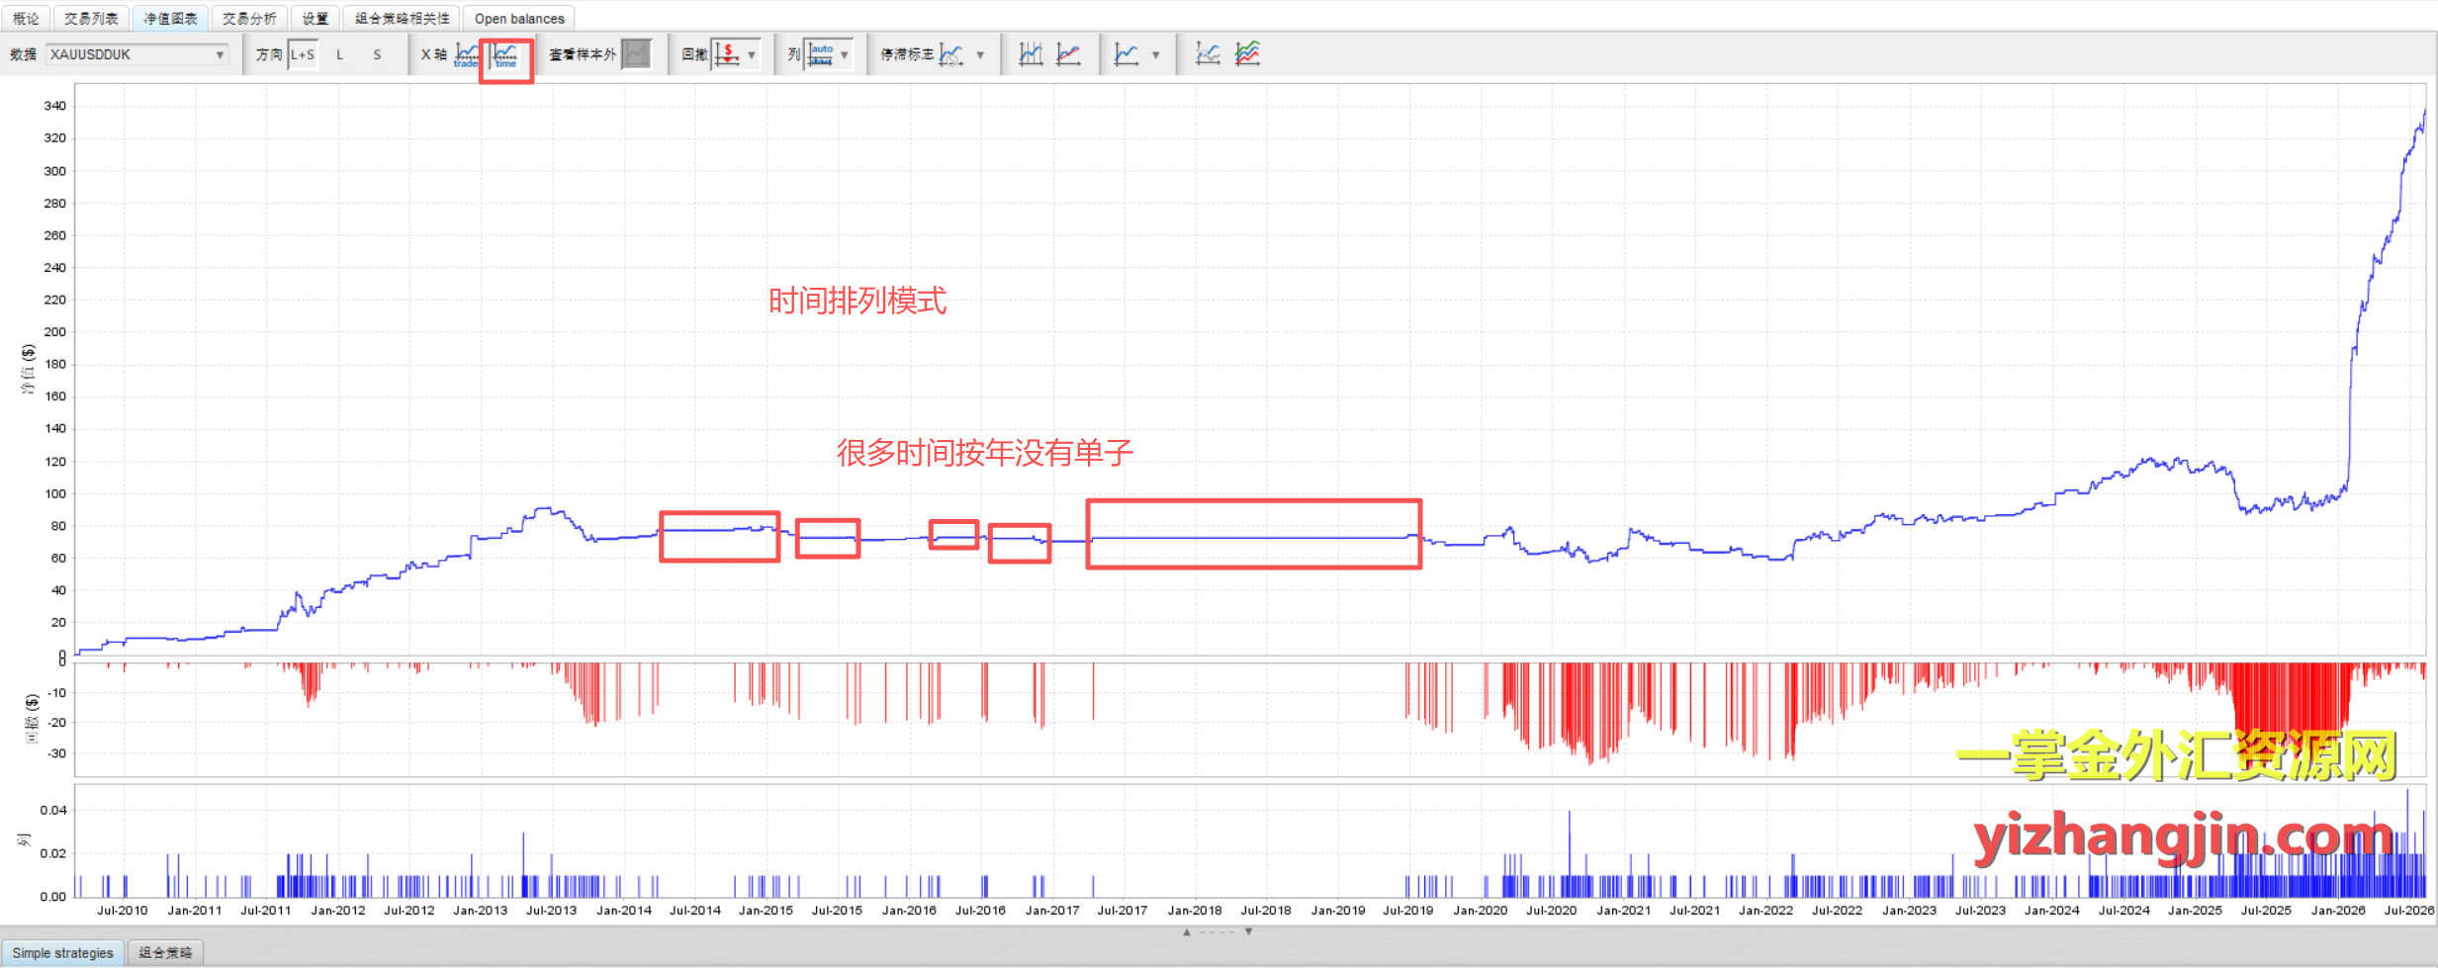This screenshot has height=968, width=2438.
Task: Open the 设置 tab
Action: [315, 18]
